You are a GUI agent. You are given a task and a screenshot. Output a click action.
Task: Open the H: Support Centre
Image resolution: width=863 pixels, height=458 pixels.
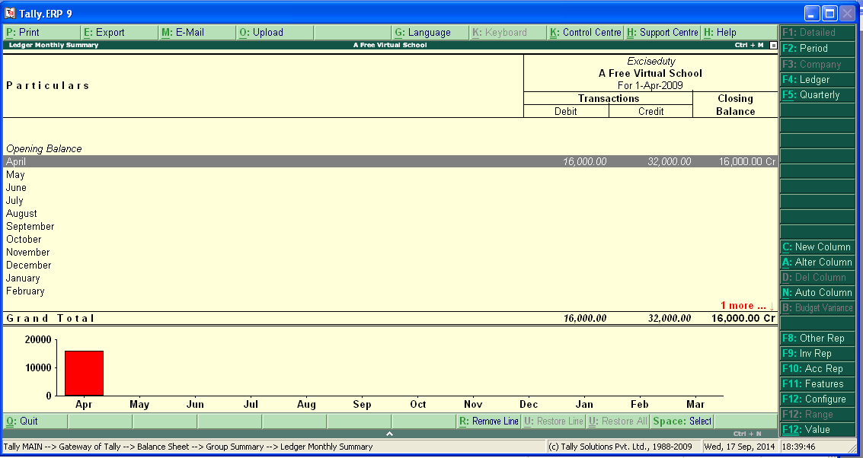[662, 33]
